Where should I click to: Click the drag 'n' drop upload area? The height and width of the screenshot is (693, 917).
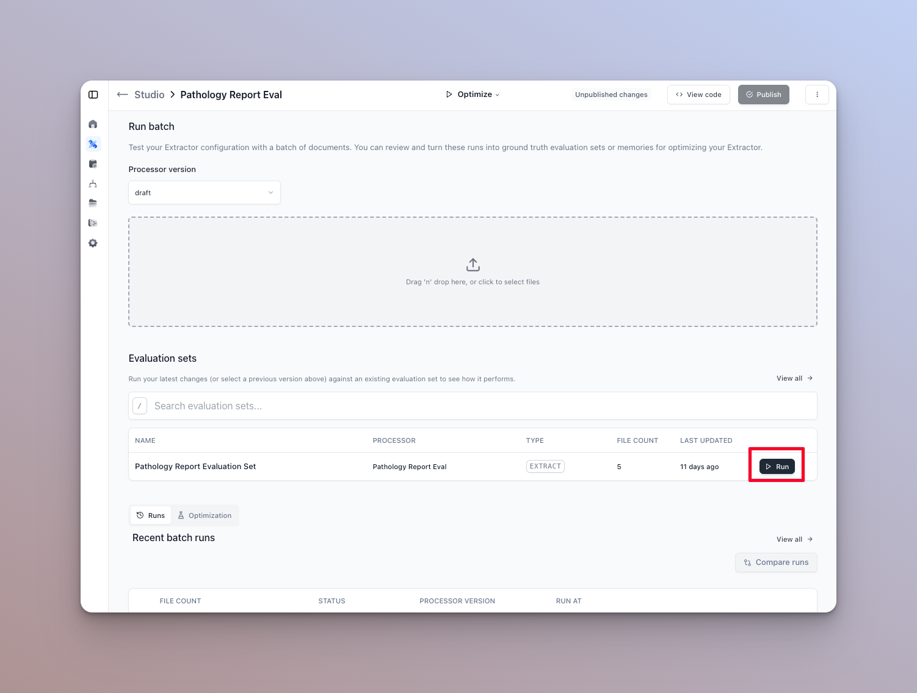(x=473, y=272)
